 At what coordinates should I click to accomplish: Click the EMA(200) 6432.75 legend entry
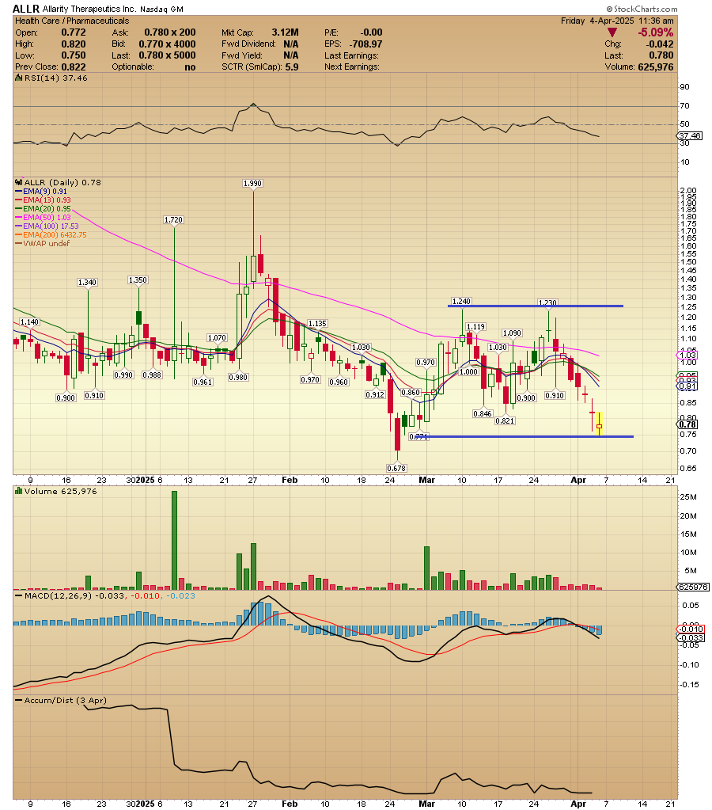[51, 234]
